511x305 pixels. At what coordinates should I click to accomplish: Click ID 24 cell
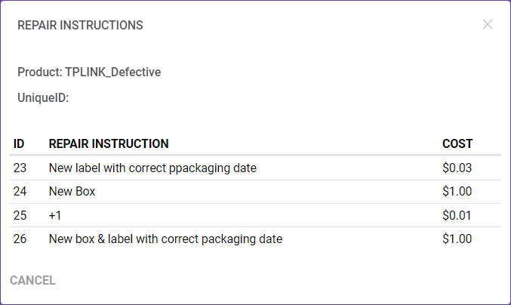click(x=20, y=192)
